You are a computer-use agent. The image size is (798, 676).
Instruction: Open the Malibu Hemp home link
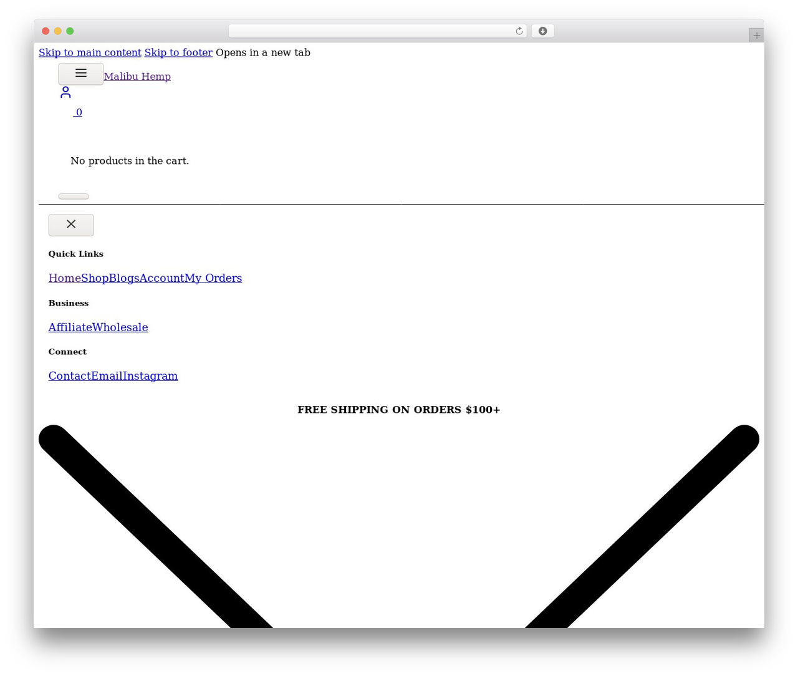[x=137, y=76]
